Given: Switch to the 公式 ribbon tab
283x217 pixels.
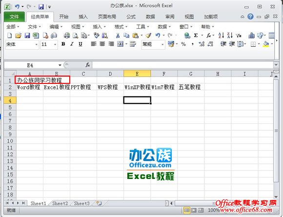Looking at the screenshot, I should (131, 17).
